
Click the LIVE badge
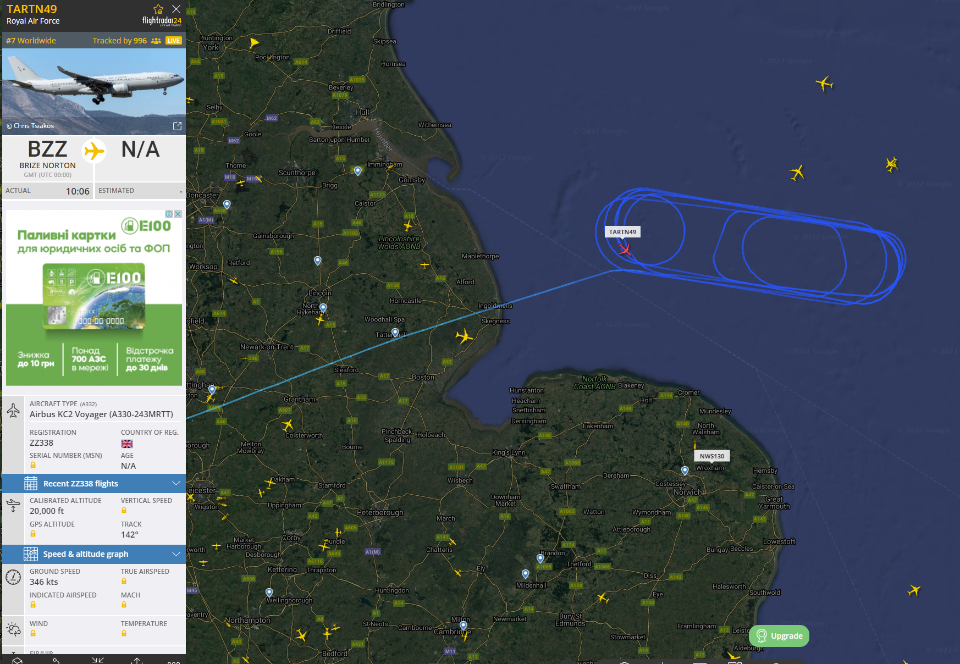coord(174,41)
